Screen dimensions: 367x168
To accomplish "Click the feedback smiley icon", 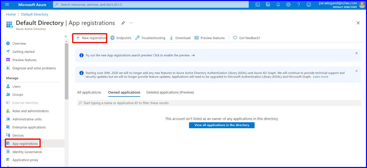I will click(x=309, y=5).
